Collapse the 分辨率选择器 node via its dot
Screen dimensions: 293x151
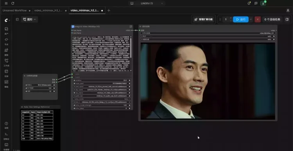point(25,76)
